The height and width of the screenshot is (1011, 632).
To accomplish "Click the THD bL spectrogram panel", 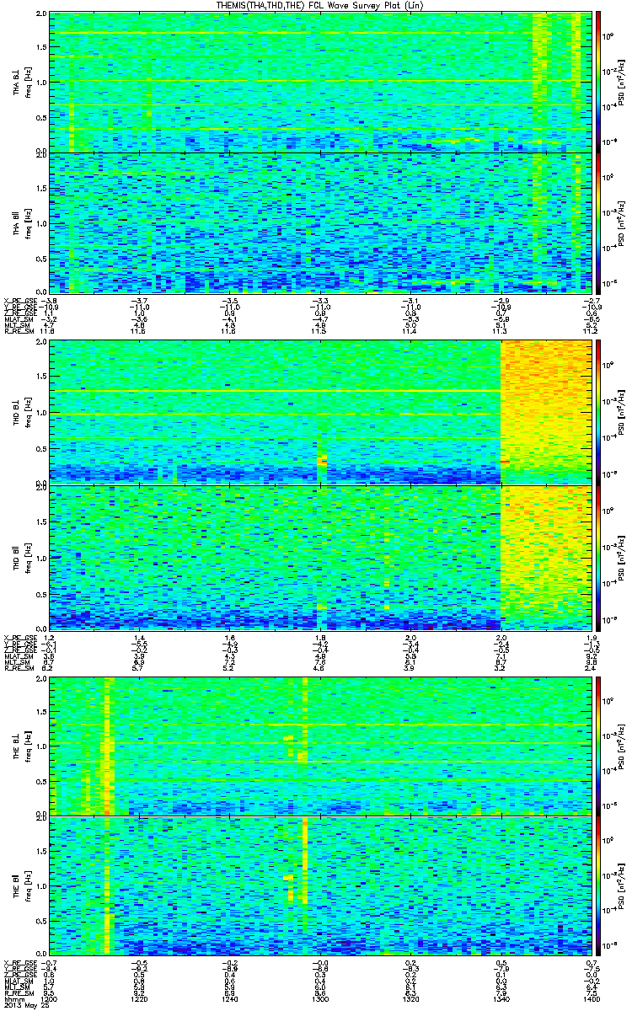I will (x=319, y=412).
